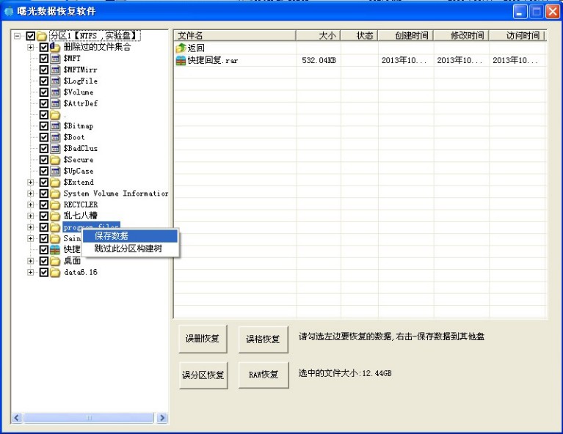Click the file icon beside $MFTMirr
This screenshot has height=434, width=563.
coord(55,70)
